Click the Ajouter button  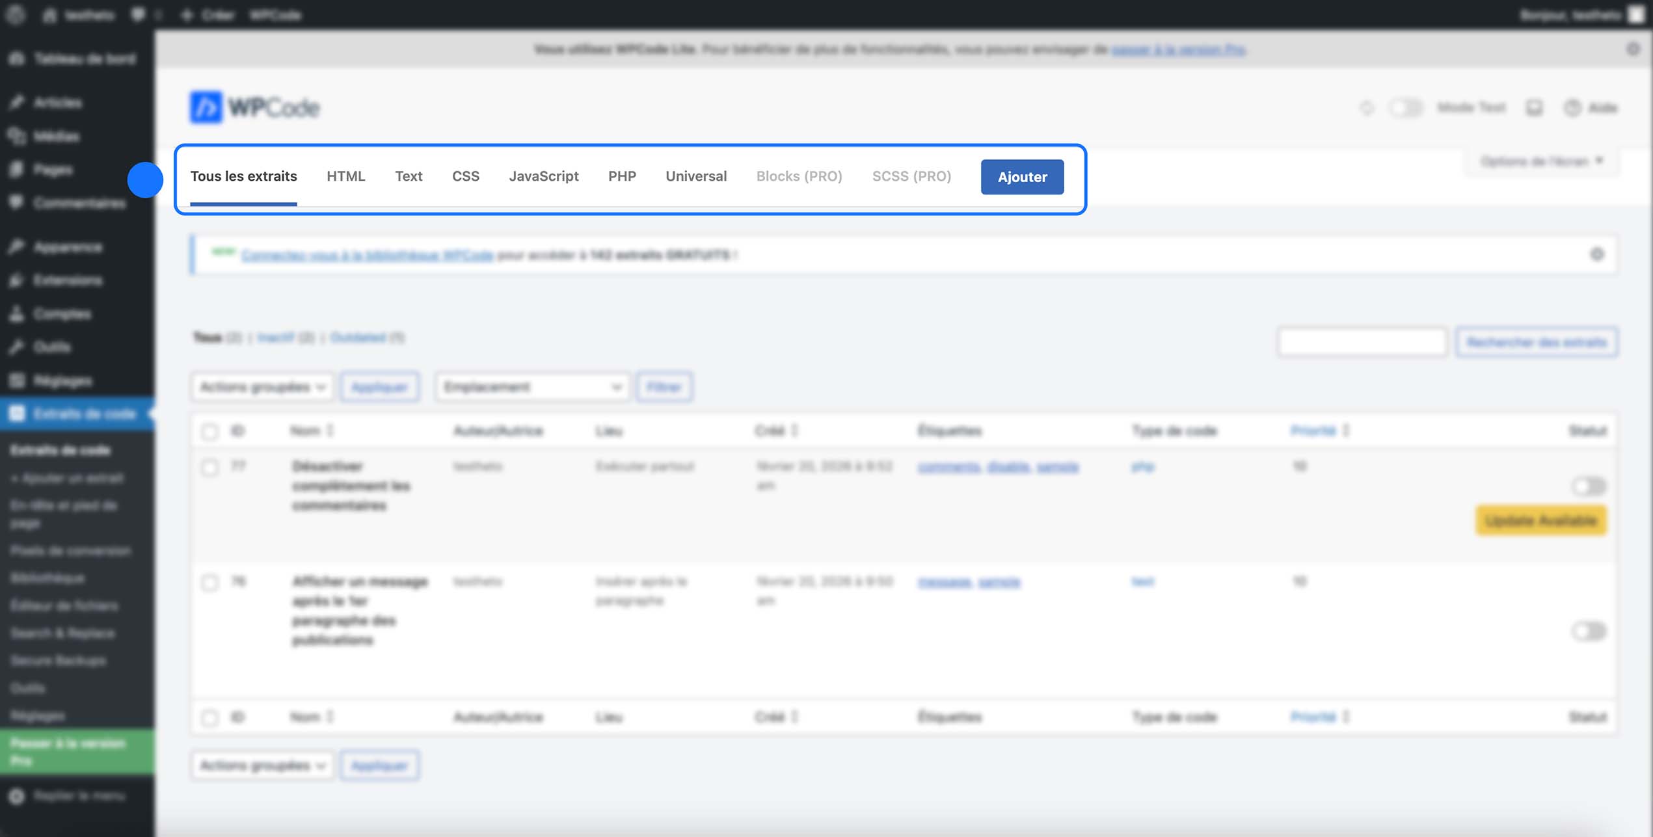coord(1022,177)
